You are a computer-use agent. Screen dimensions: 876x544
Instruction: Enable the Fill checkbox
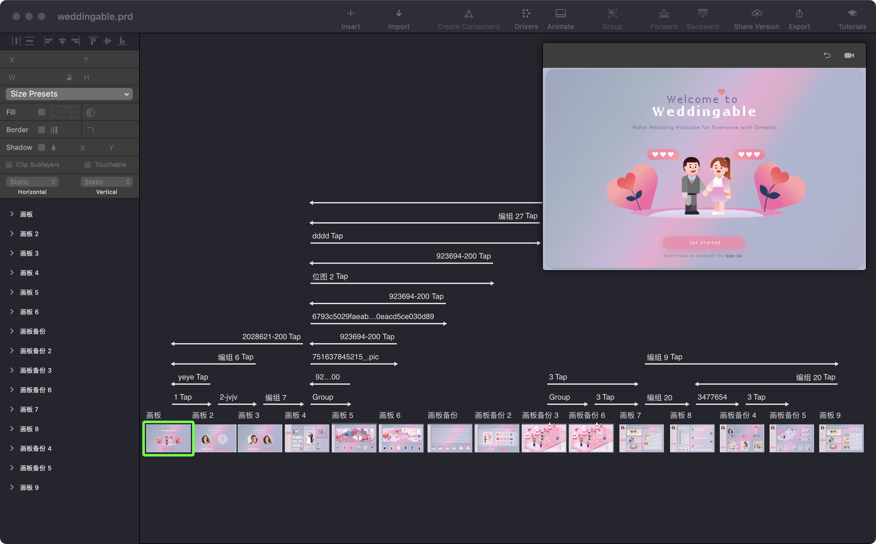click(x=42, y=112)
